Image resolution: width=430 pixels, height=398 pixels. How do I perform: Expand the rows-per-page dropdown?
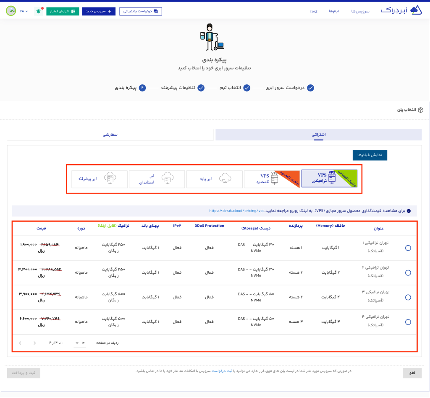tap(80, 343)
